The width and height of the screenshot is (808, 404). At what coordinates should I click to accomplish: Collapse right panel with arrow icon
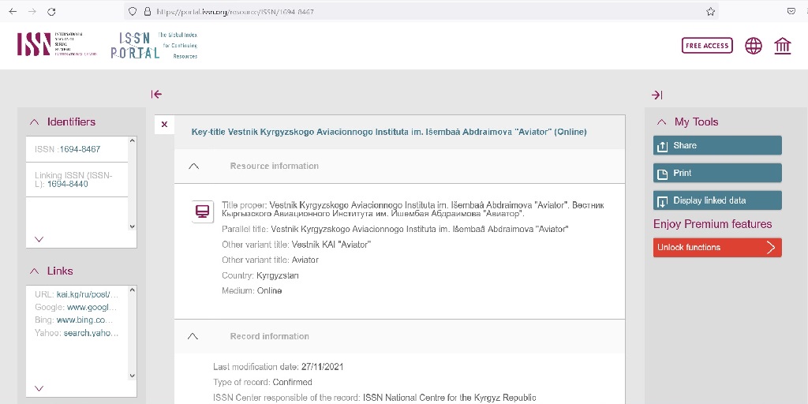click(x=656, y=95)
